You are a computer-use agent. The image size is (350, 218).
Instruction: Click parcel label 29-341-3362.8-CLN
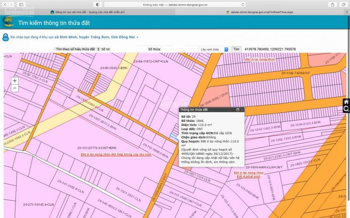pos(70,187)
